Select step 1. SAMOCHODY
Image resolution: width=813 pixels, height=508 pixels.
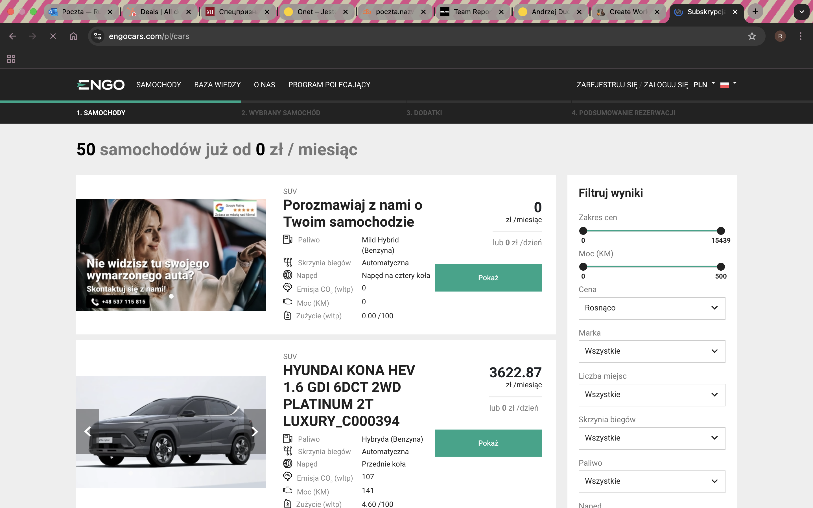pos(101,113)
